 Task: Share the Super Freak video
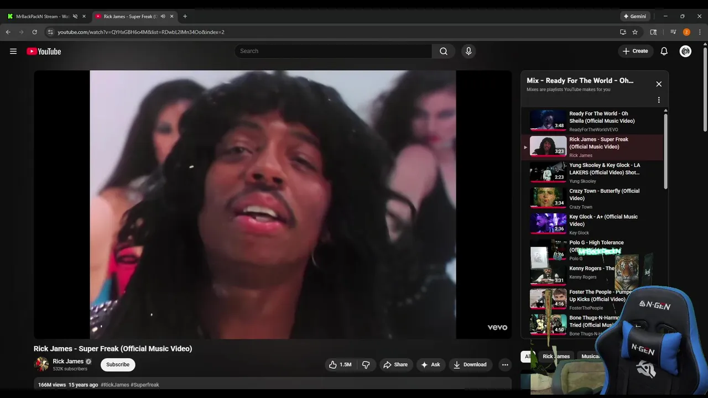[395, 365]
